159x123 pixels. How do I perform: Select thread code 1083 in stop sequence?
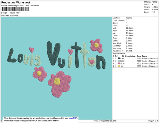pos(139,66)
